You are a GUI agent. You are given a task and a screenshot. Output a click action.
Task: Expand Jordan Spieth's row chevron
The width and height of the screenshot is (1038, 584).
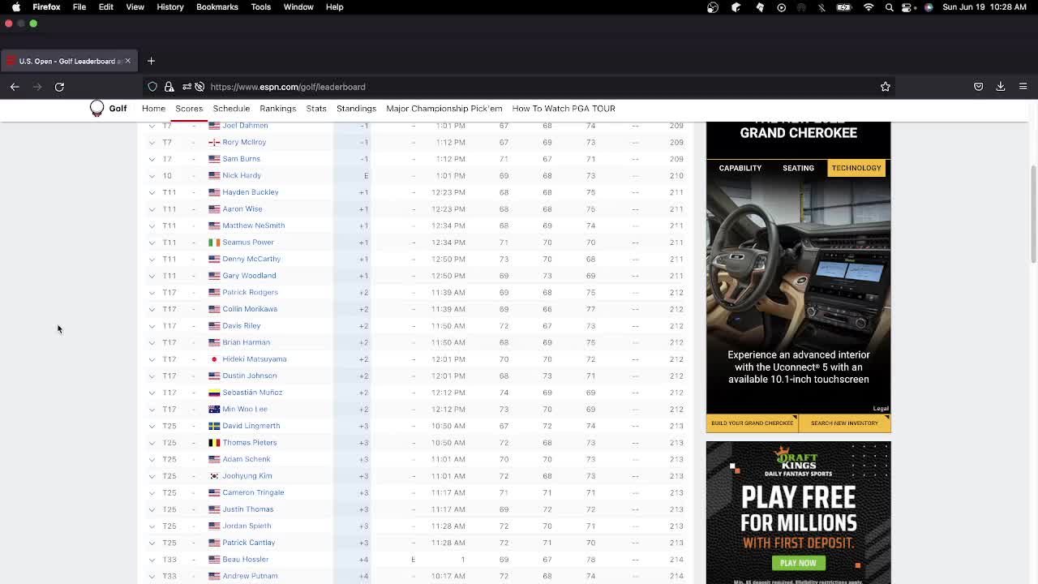click(x=152, y=526)
